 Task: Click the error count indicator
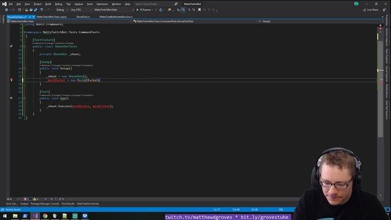point(26,199)
